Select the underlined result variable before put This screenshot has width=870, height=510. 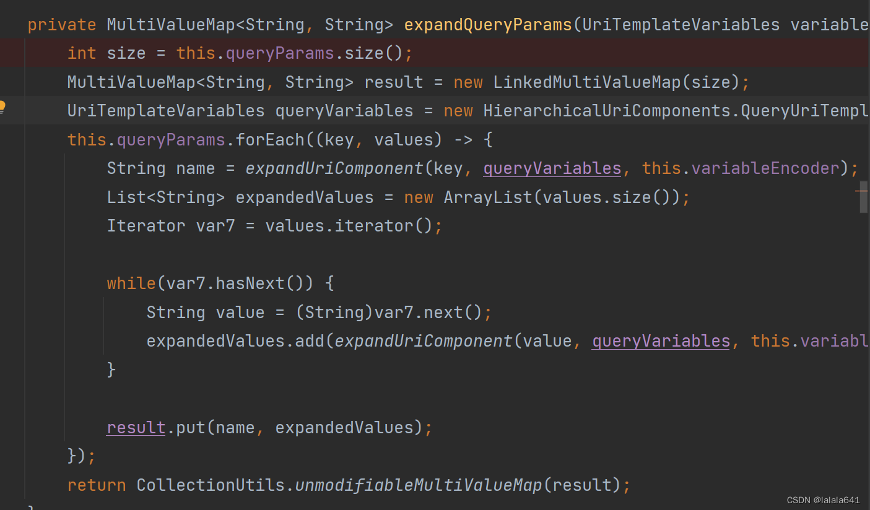(x=135, y=427)
